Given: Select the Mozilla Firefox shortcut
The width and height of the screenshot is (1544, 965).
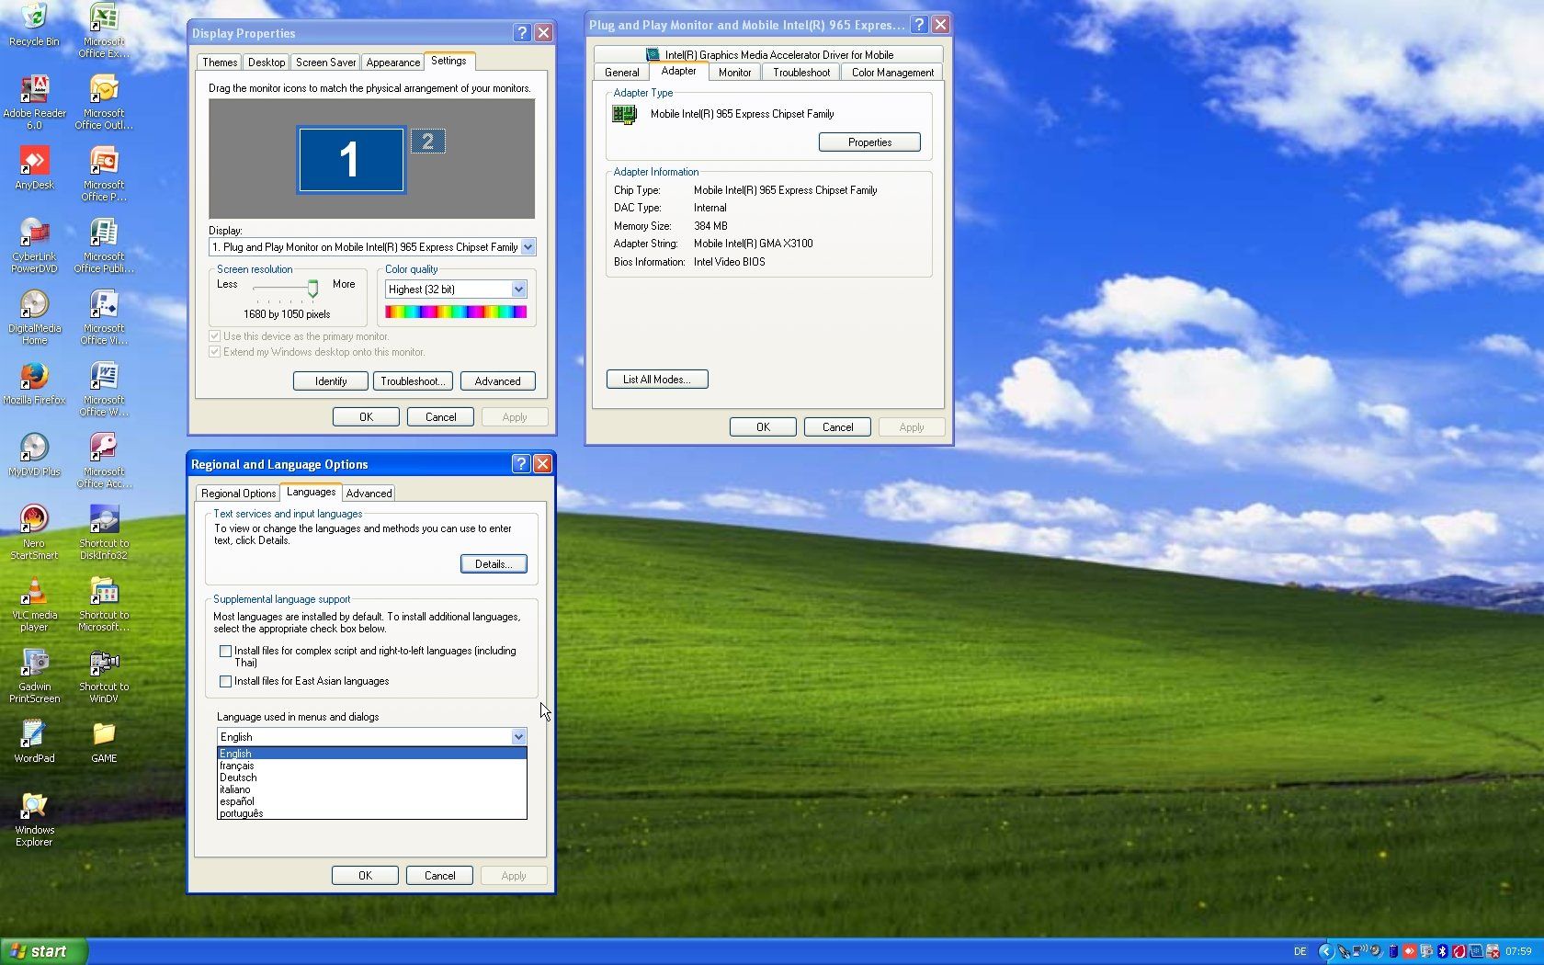Looking at the screenshot, I should 34,383.
